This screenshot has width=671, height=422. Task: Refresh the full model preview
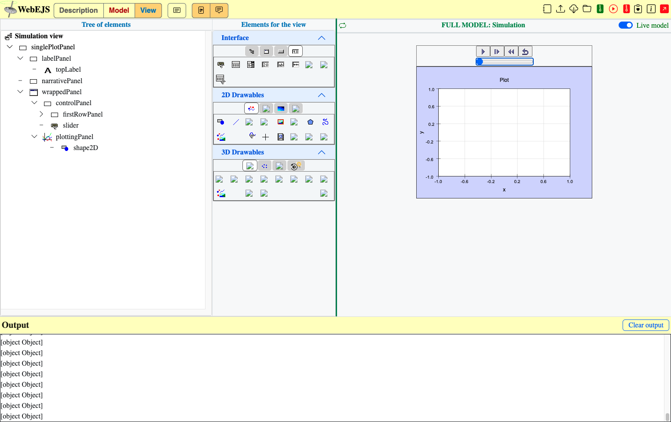(343, 26)
